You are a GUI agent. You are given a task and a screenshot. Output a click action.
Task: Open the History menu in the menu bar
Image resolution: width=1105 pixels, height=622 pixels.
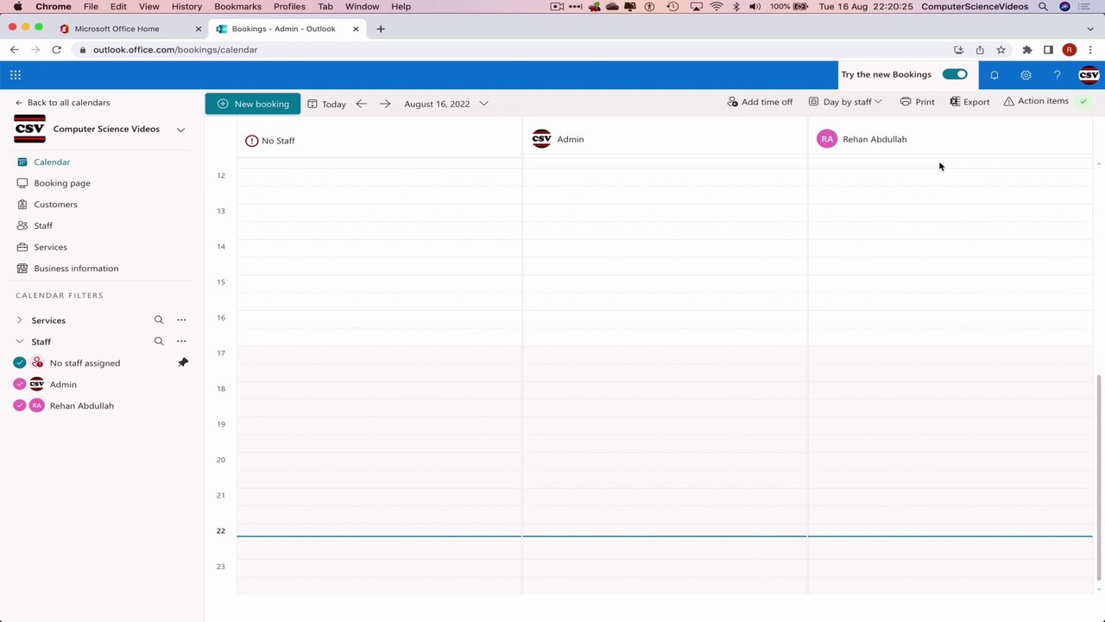tap(186, 7)
